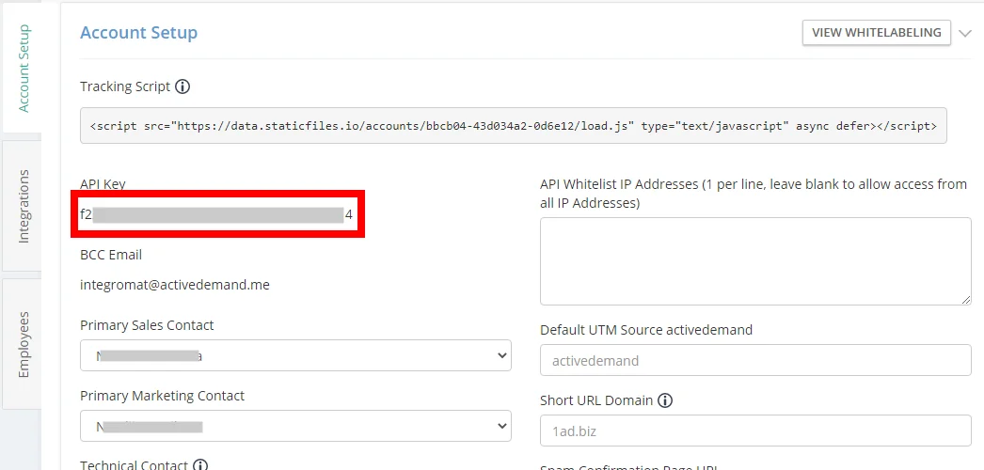Expand the chevron next to VIEW WHITELABELING
This screenshot has width=984, height=470.
[x=964, y=33]
